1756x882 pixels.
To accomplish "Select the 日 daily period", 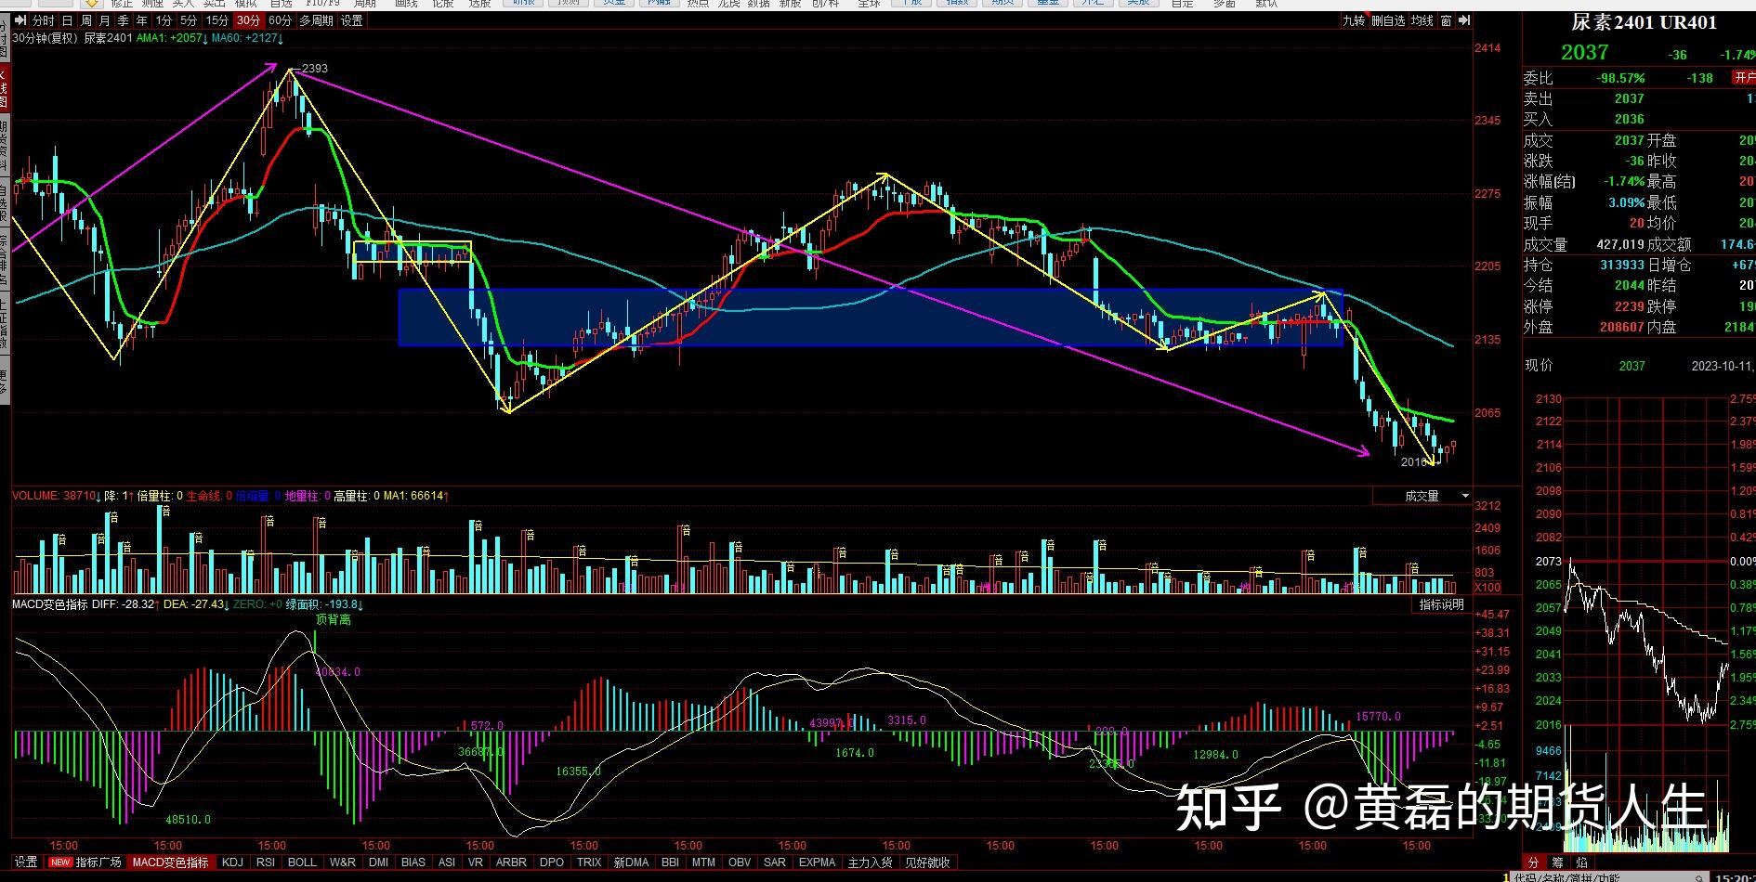I will (67, 20).
